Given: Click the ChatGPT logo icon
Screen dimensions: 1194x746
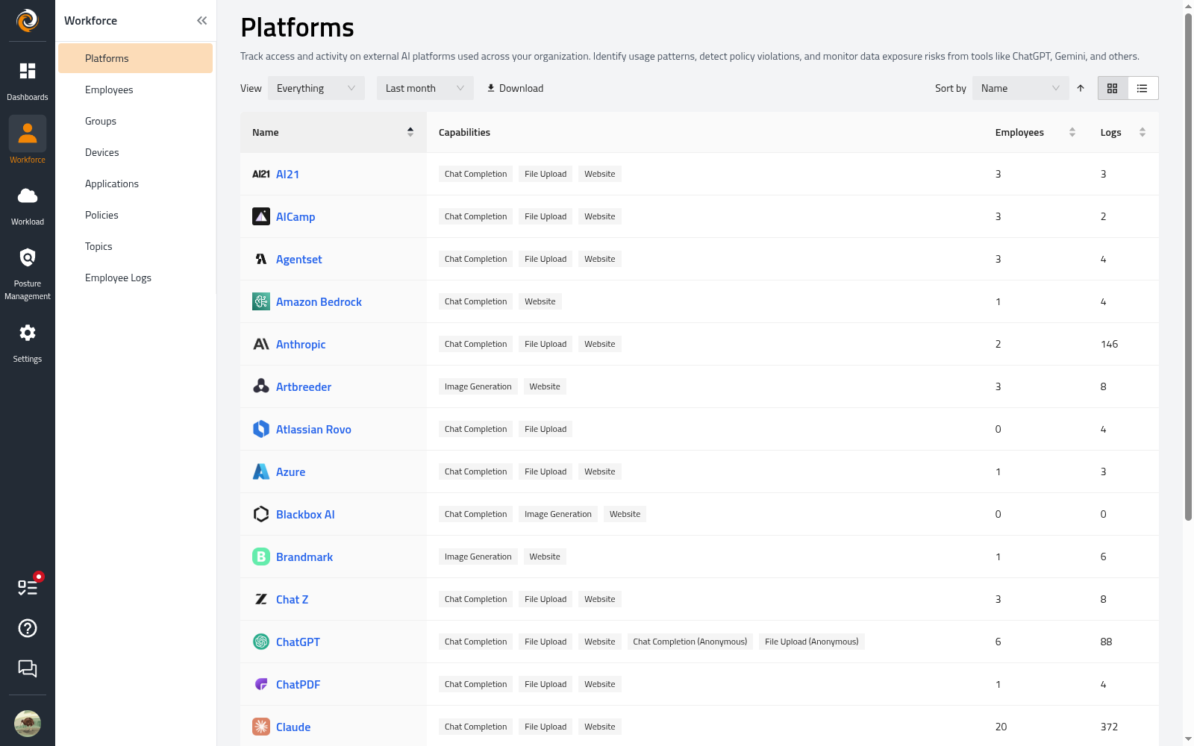Looking at the screenshot, I should pyautogui.click(x=261, y=642).
